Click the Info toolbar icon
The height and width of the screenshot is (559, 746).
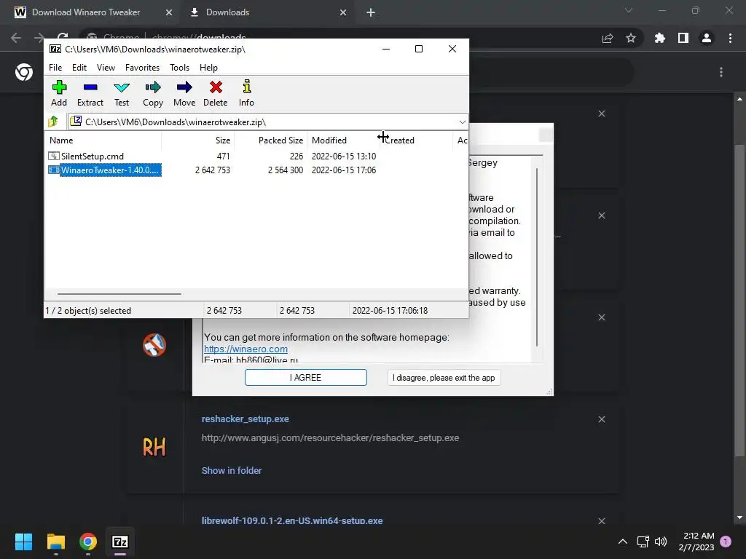click(246, 93)
